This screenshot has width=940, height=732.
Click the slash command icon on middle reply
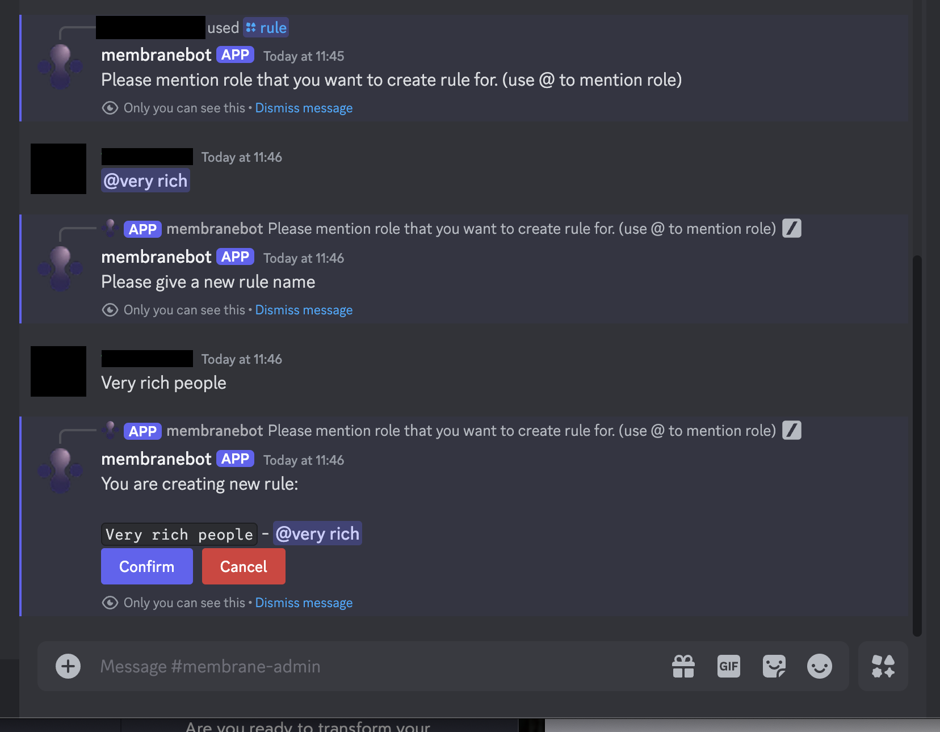pos(792,229)
